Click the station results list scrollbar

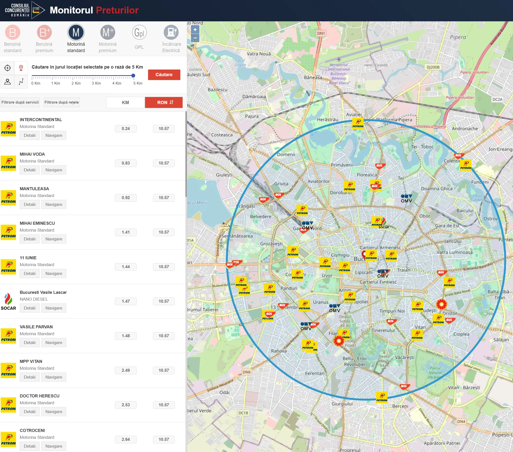pyautogui.click(x=186, y=154)
